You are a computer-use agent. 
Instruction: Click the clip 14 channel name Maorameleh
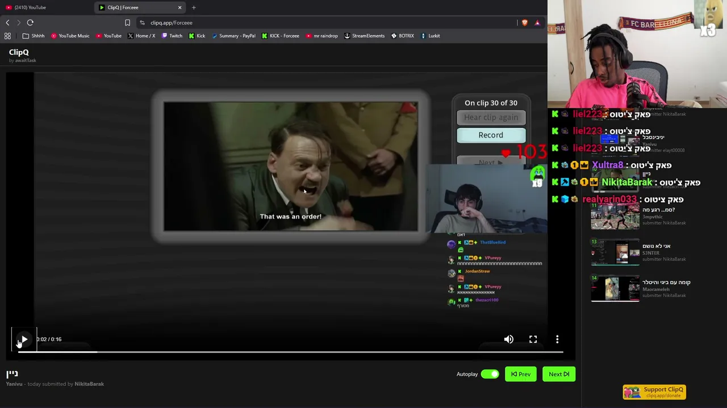656,289
